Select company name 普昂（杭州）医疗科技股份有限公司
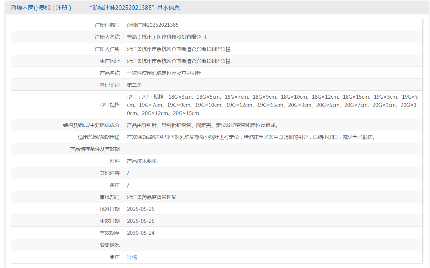 pos(167,37)
